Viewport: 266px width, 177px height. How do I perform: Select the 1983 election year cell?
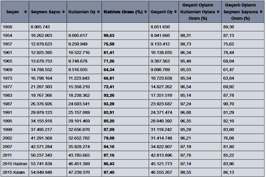7,96
